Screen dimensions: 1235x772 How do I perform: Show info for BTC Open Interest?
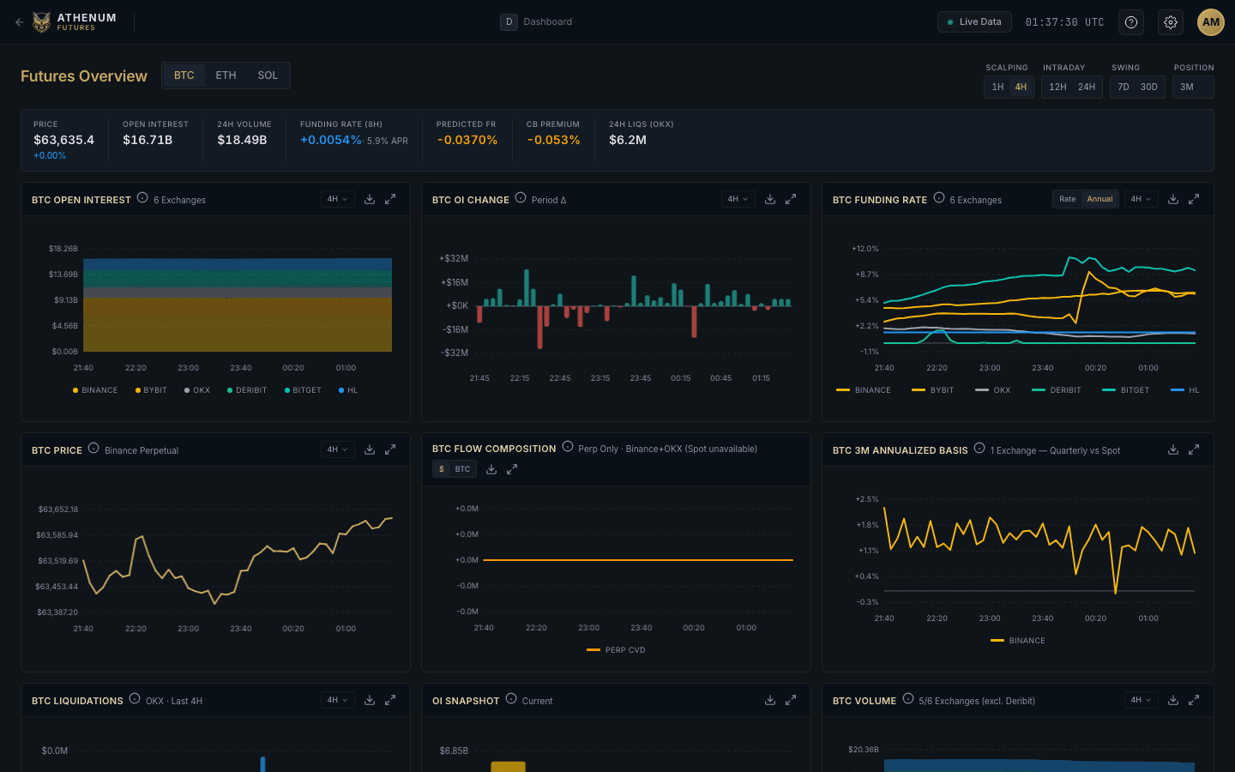point(142,198)
